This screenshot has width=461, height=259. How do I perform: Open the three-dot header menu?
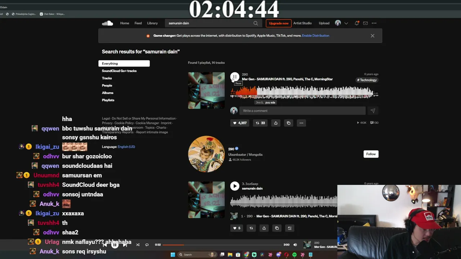coord(374,23)
